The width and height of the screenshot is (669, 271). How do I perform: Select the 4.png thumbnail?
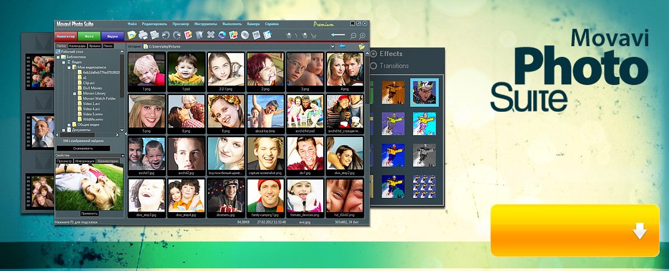[345, 72]
